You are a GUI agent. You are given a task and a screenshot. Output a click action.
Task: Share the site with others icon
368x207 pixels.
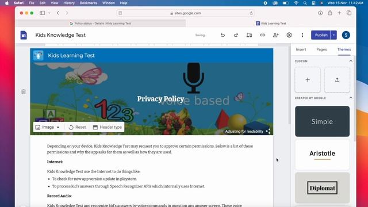[276, 35]
